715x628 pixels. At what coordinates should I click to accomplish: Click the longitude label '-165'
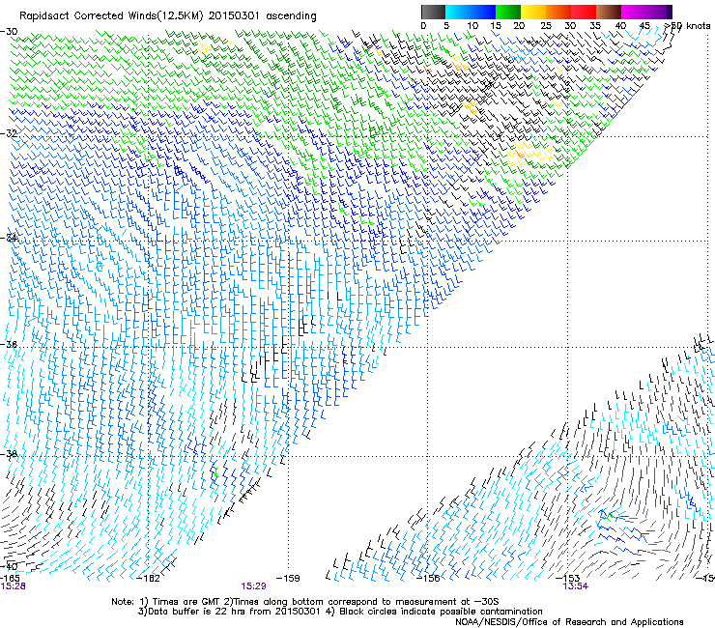[x=10, y=578]
